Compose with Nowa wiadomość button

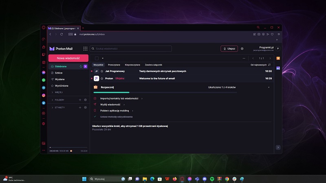pyautogui.click(x=68, y=58)
